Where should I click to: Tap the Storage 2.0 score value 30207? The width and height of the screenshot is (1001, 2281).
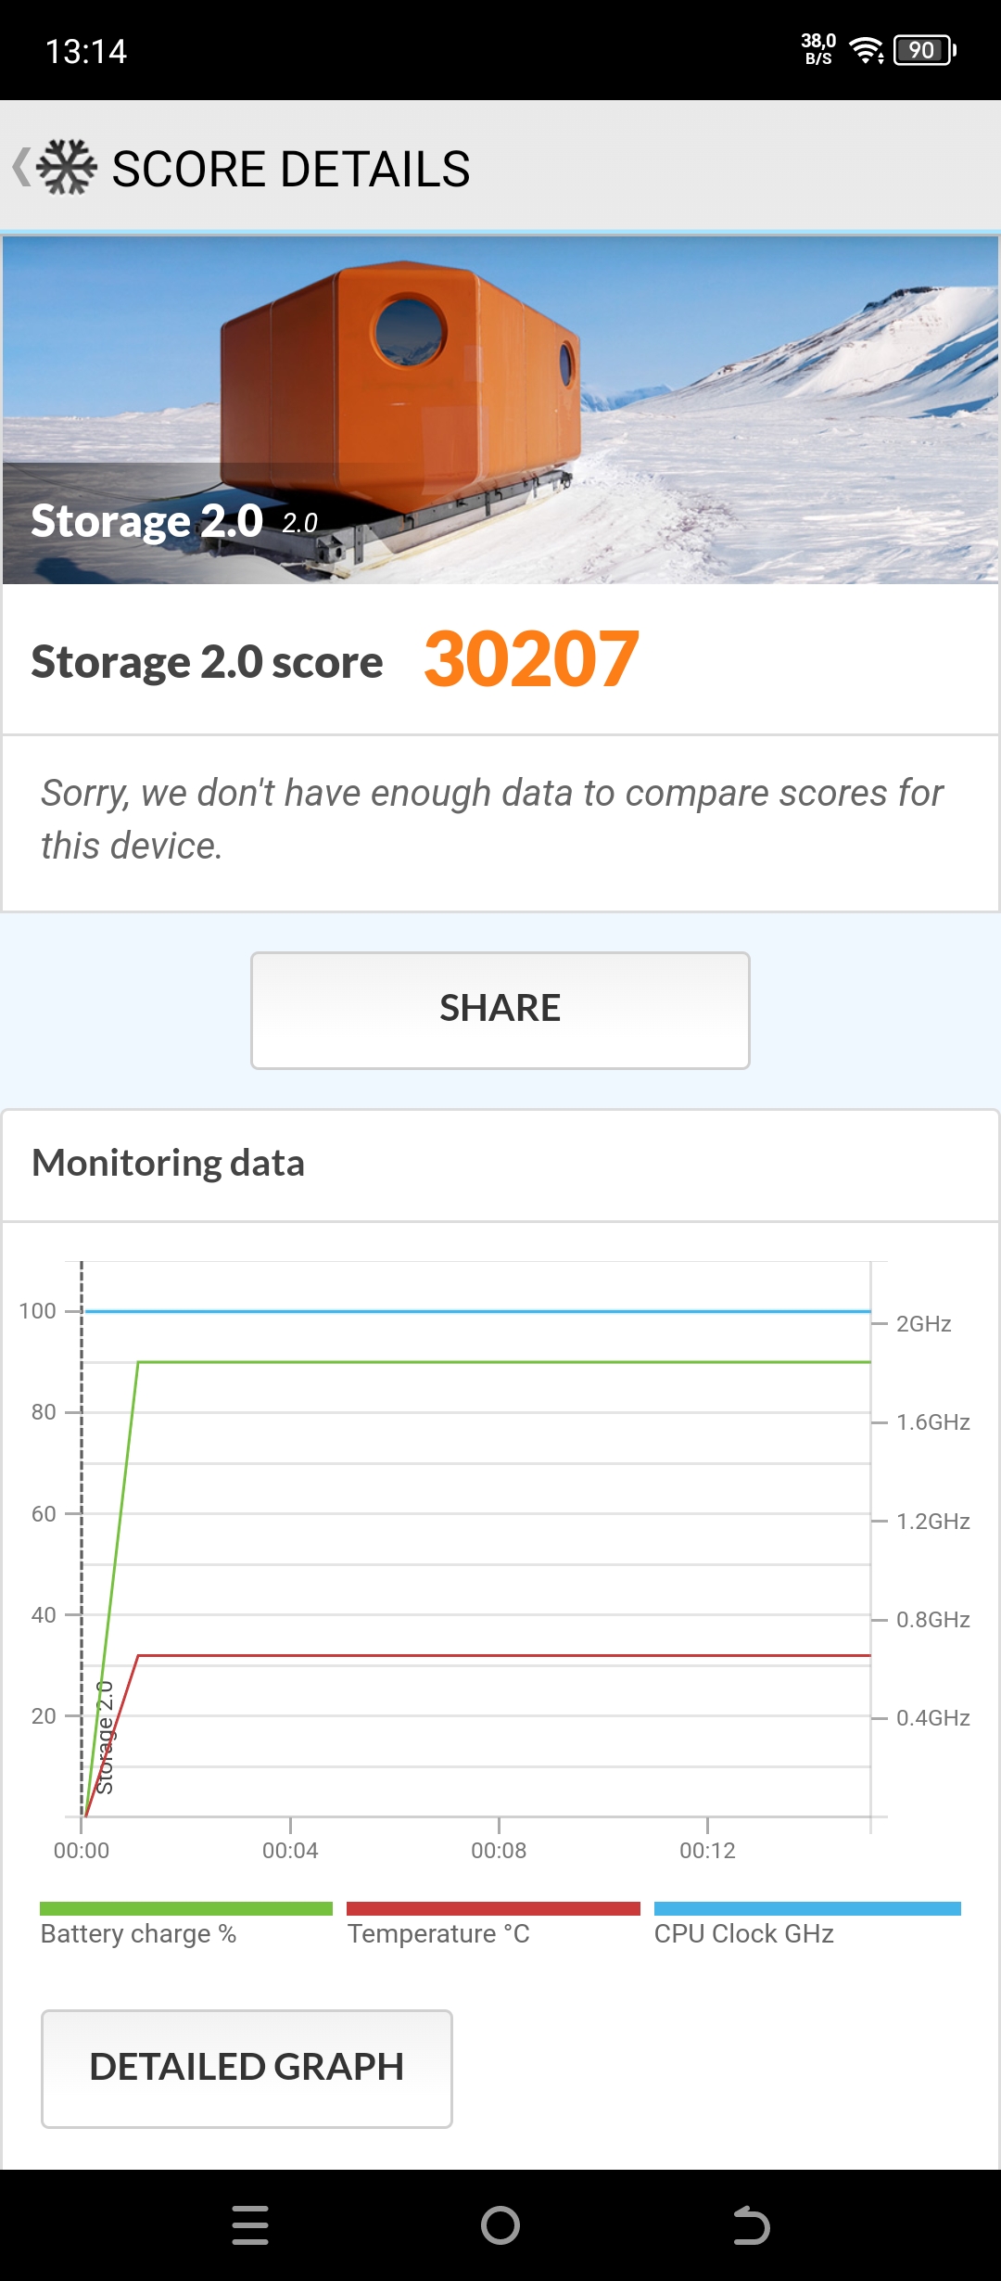point(531,659)
